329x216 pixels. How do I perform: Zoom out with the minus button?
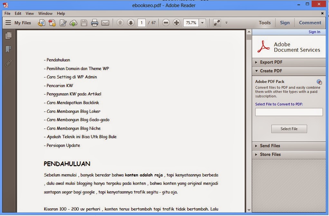166,22
